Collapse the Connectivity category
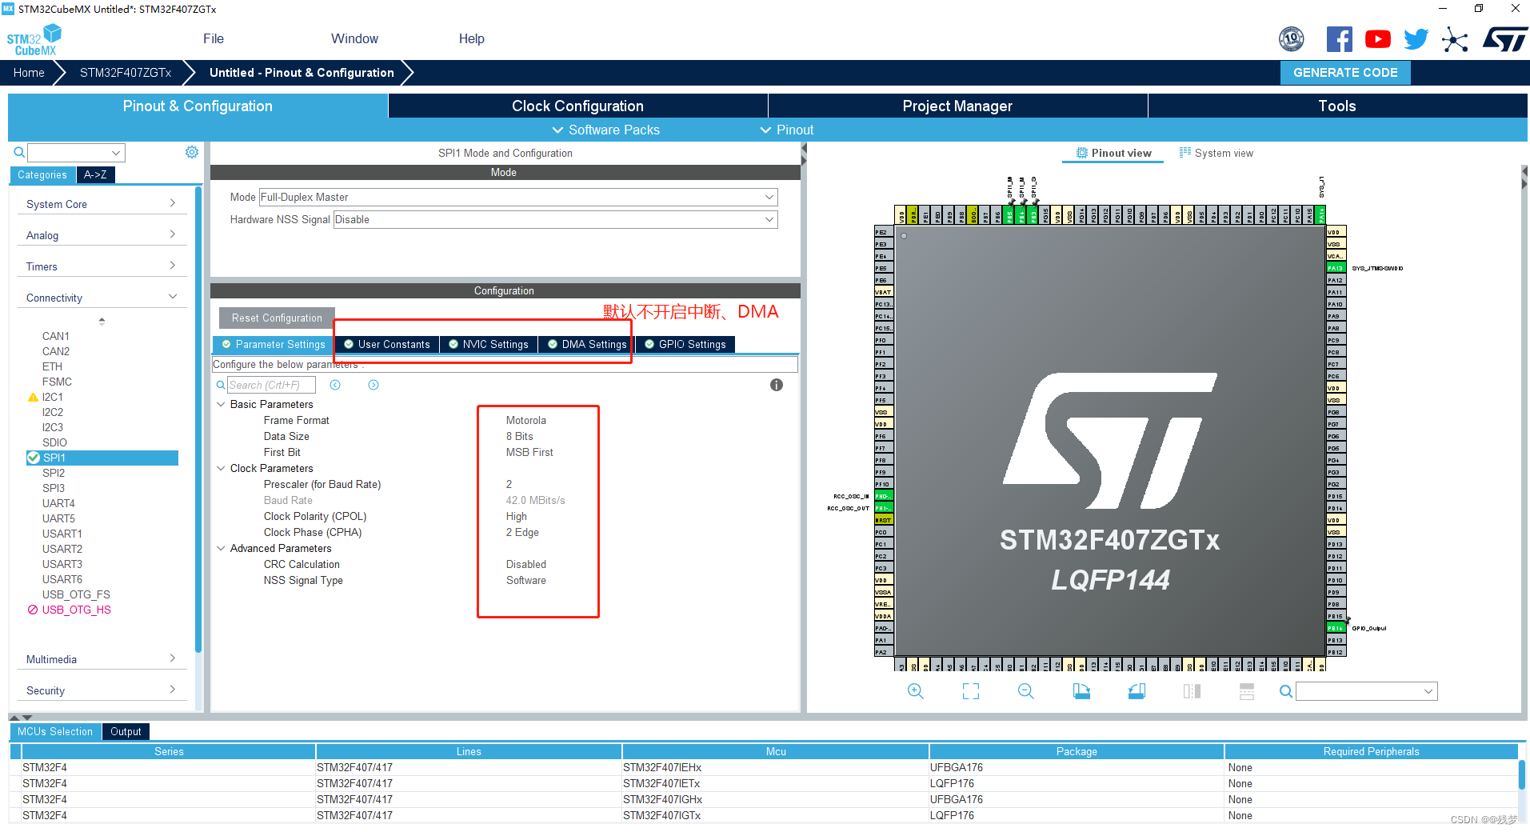This screenshot has height=832, width=1530. (101, 298)
